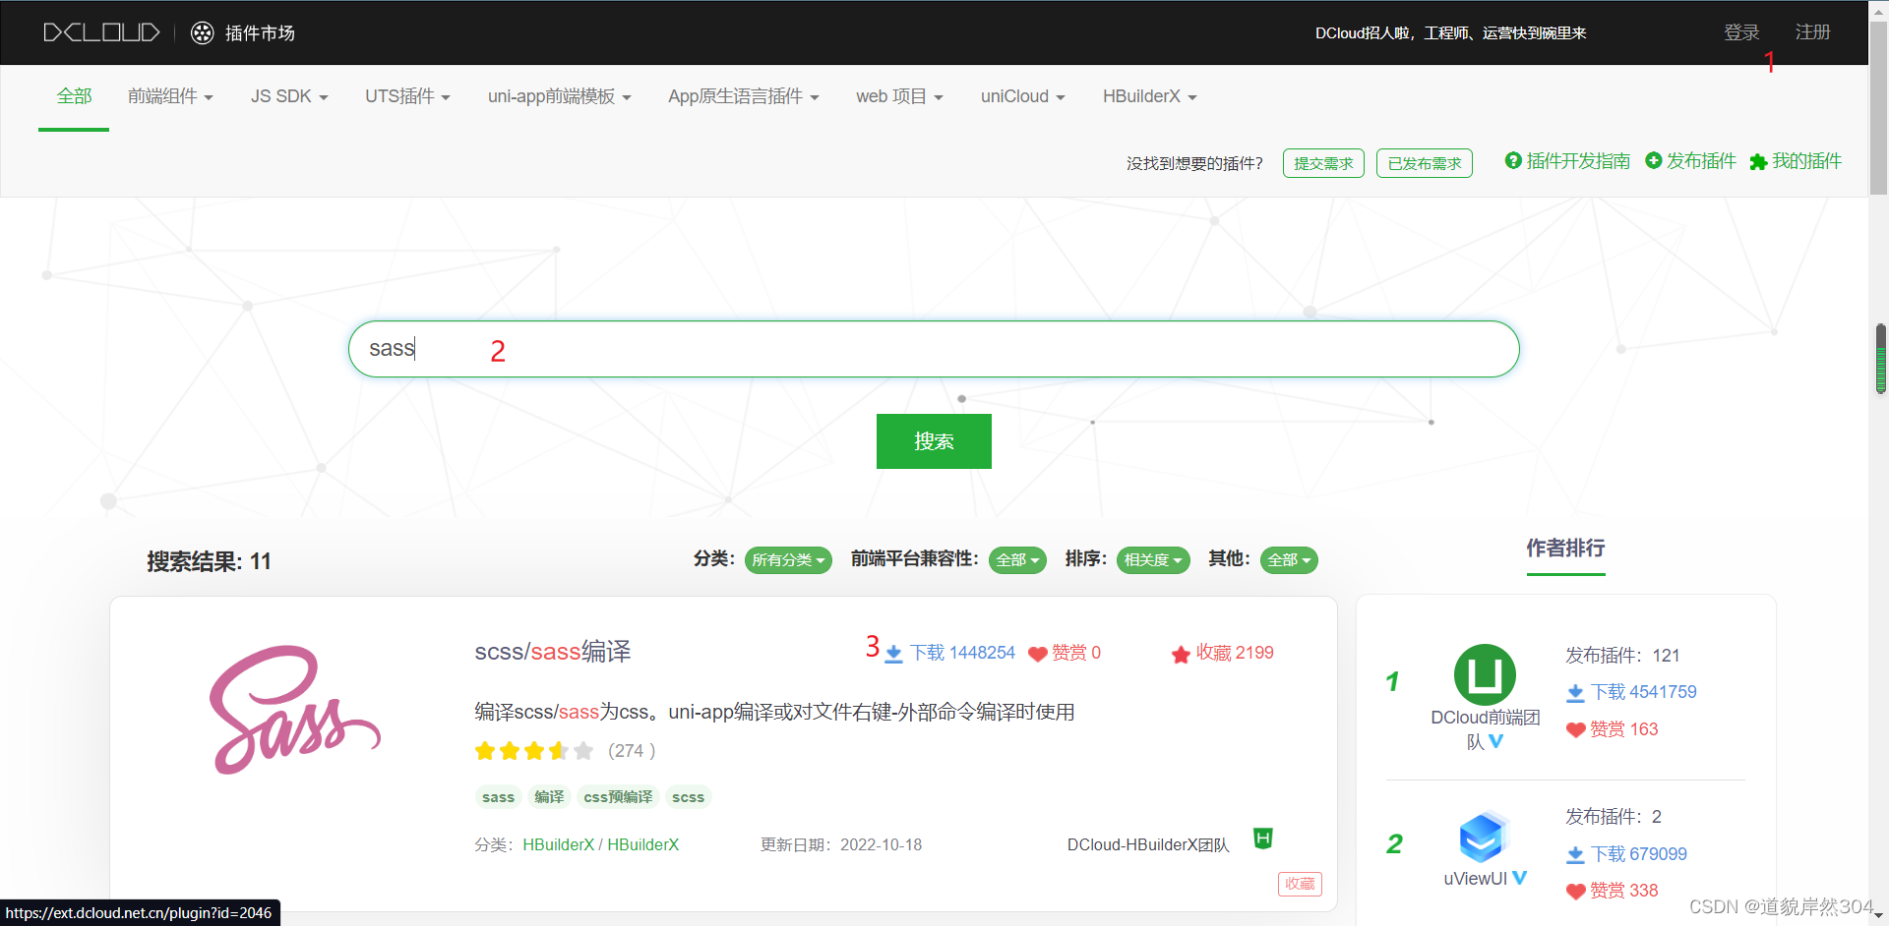1889x926 pixels.
Task: Click the 提交需求 button
Action: click(1323, 163)
